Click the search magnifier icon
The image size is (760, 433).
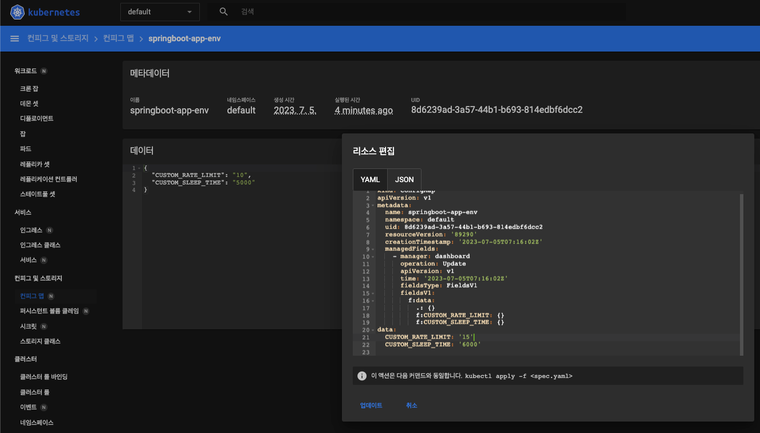pos(224,11)
